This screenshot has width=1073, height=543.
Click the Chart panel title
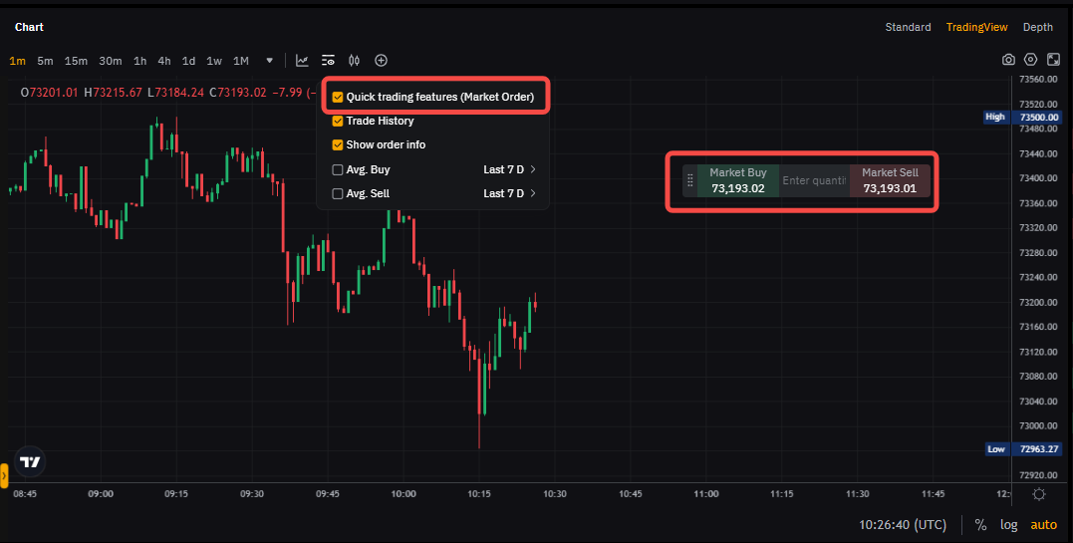pyautogui.click(x=29, y=27)
